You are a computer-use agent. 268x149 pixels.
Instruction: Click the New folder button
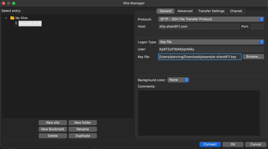coord(83,123)
